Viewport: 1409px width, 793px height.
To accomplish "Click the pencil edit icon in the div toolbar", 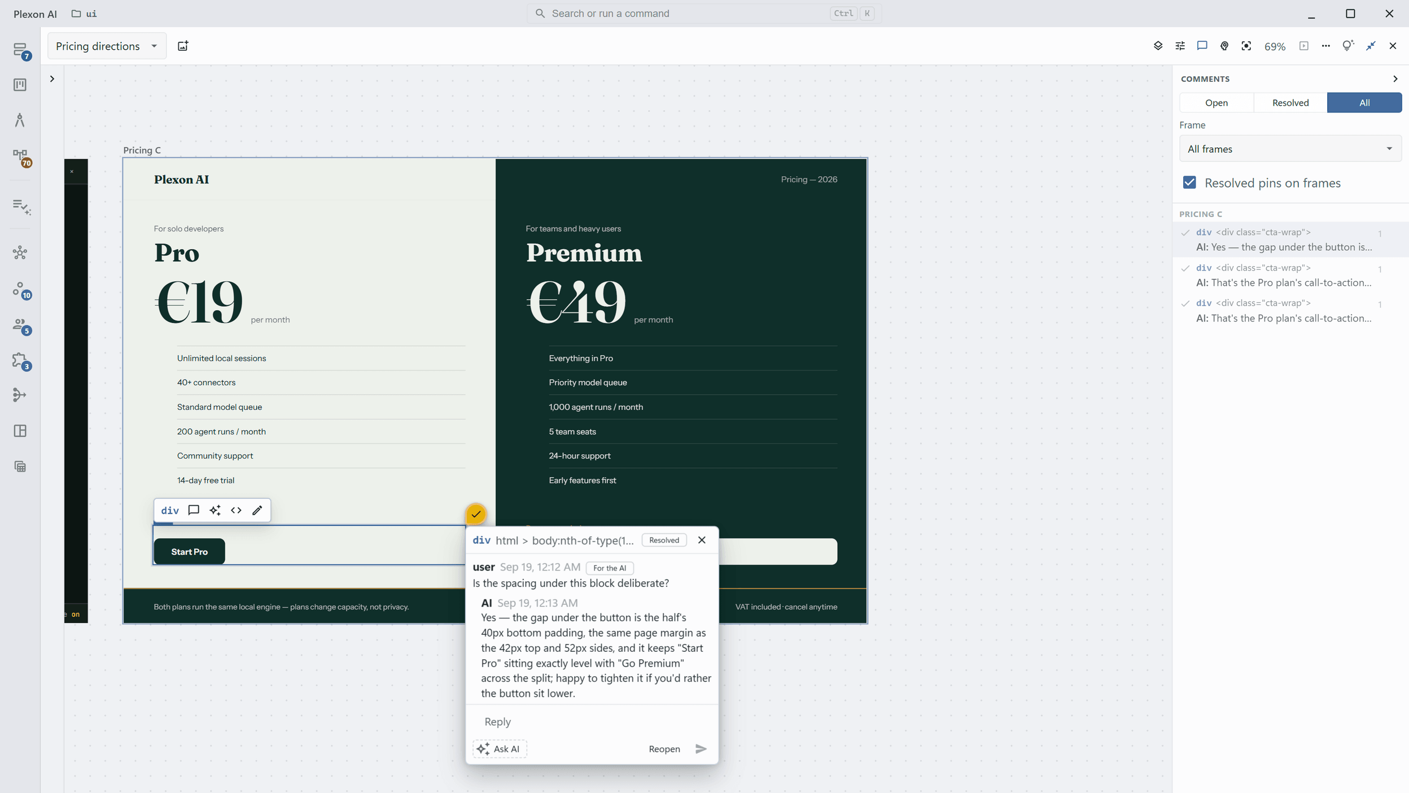I will coord(257,510).
